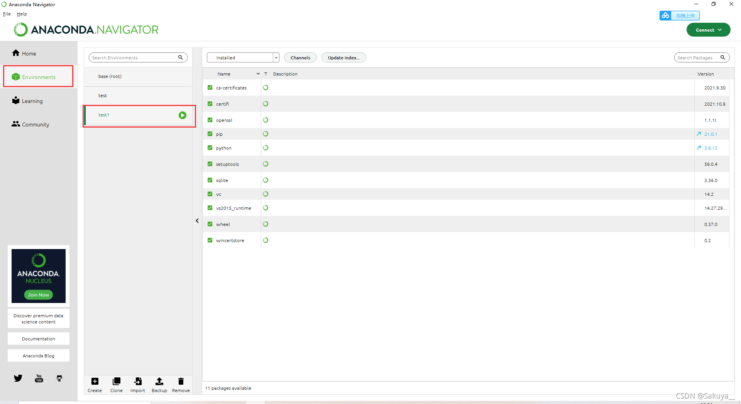Uncheck the python package checkbox

(x=210, y=148)
